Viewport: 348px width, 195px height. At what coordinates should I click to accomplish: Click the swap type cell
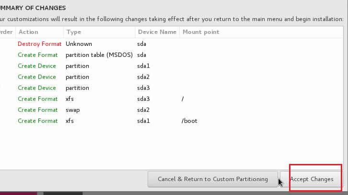coord(73,110)
